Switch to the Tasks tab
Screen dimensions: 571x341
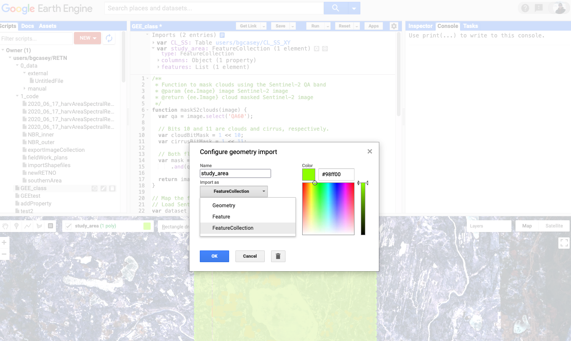(470, 26)
